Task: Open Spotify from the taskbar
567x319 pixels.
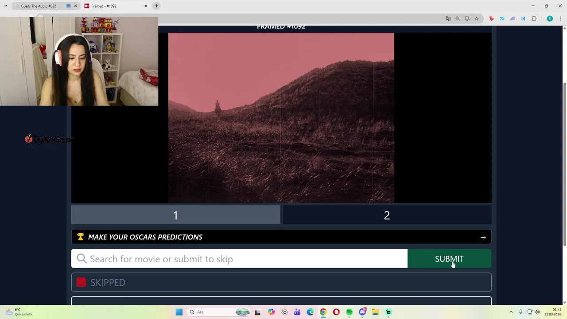Action: (349, 312)
